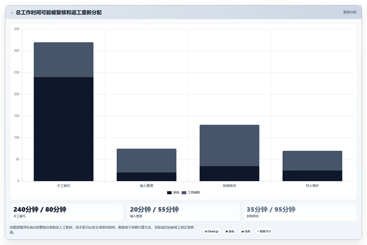Click the 导入维护 tool-assisted bar segment
Image resolution: width=367 pixels, height=245 pixels.
[312, 161]
